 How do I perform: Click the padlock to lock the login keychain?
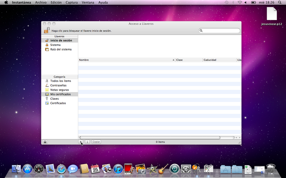pos(47,30)
